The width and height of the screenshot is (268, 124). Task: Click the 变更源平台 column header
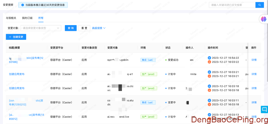point(57,48)
